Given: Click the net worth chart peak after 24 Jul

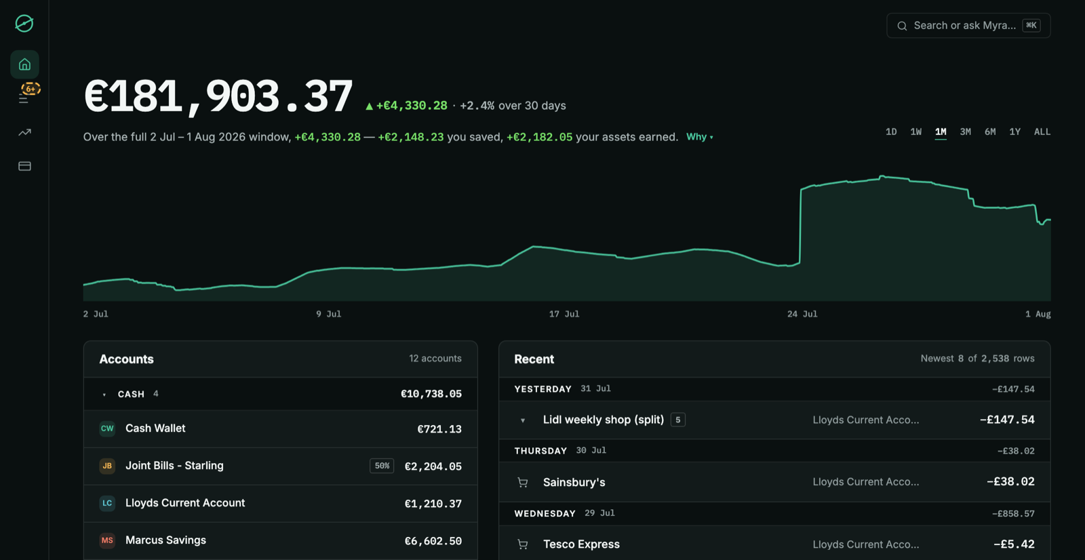Looking at the screenshot, I should click(882, 177).
